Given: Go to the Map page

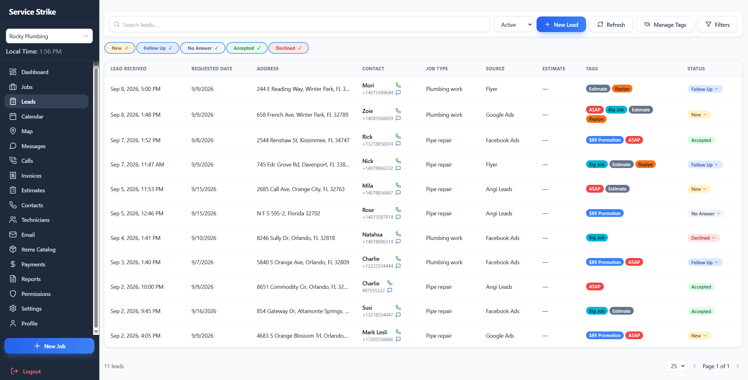Looking at the screenshot, I should click(46, 131).
